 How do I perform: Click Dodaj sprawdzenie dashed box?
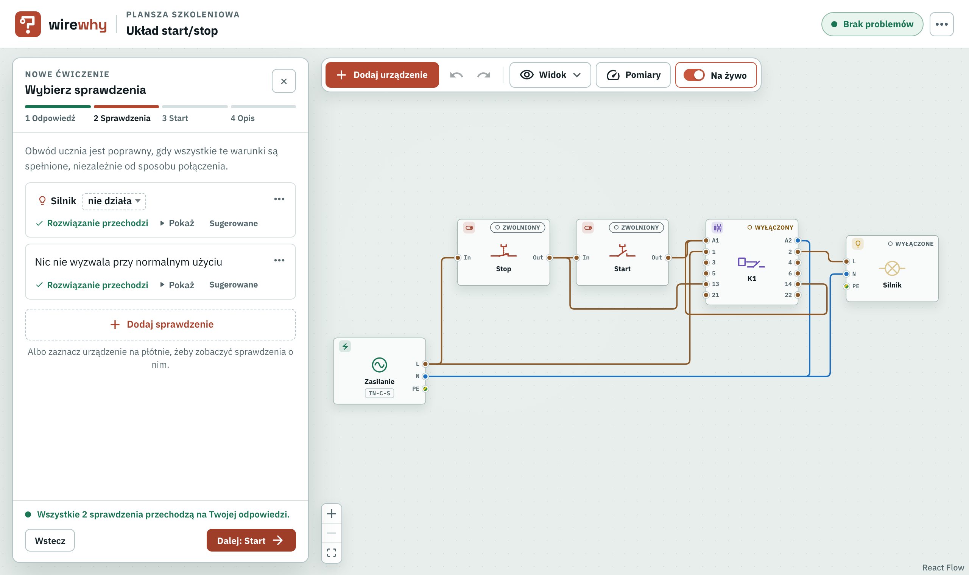pyautogui.click(x=160, y=324)
